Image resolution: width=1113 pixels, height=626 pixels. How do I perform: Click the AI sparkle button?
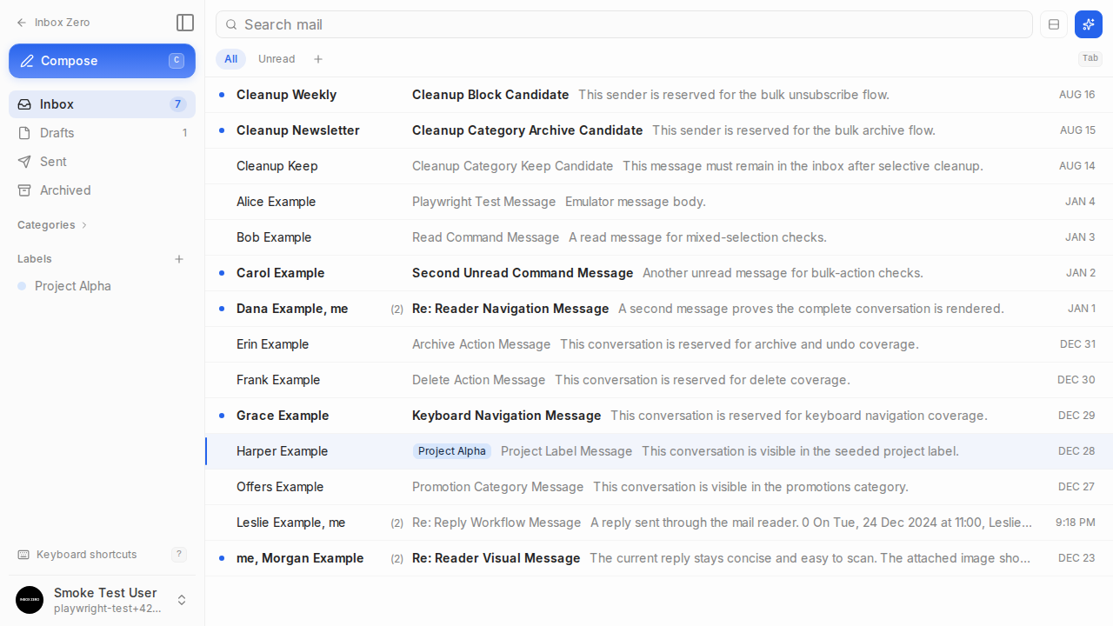(1089, 24)
